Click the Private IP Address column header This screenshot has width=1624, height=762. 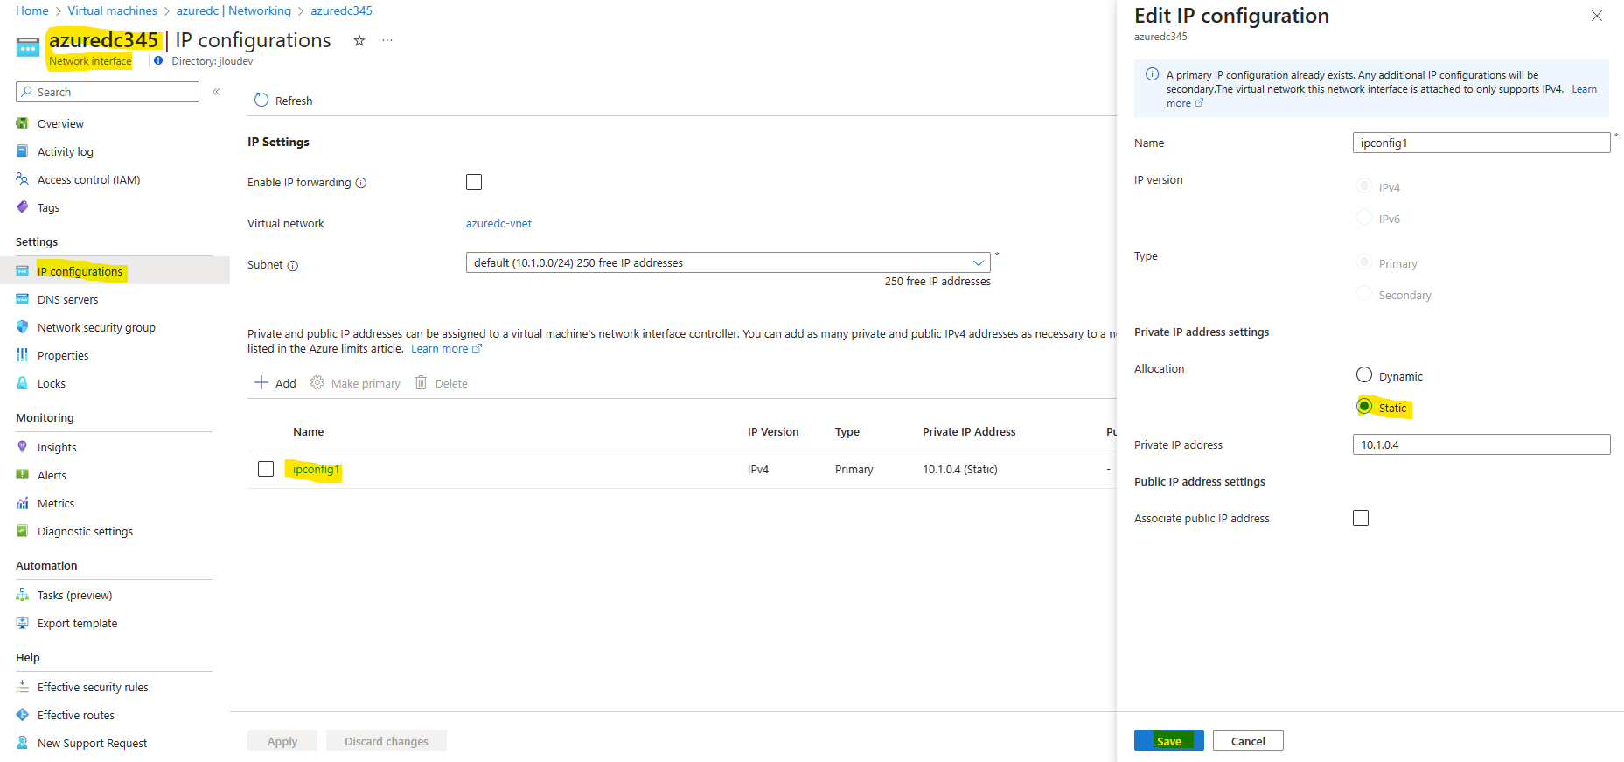[969, 431]
